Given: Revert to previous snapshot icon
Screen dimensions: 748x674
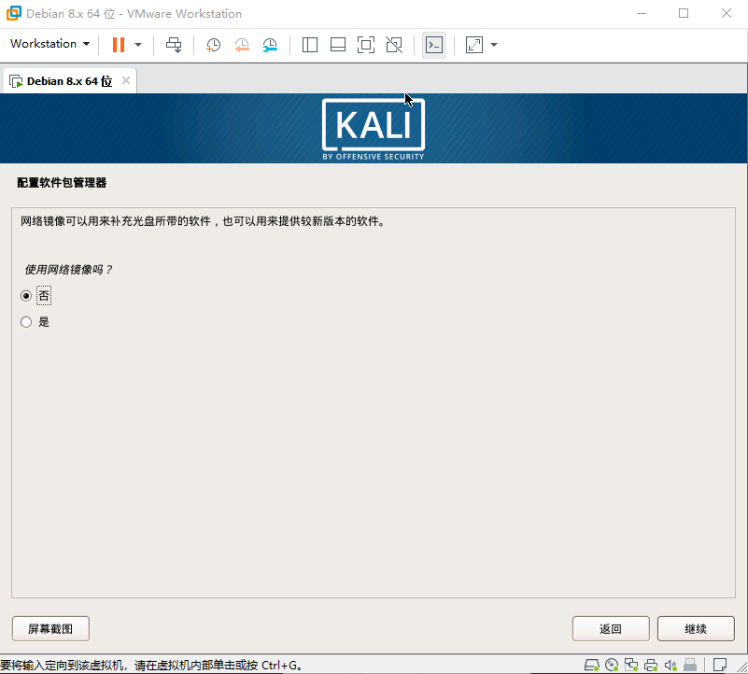Looking at the screenshot, I should coord(242,45).
